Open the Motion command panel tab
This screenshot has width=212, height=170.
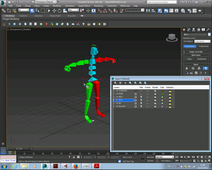pyautogui.click(x=199, y=30)
